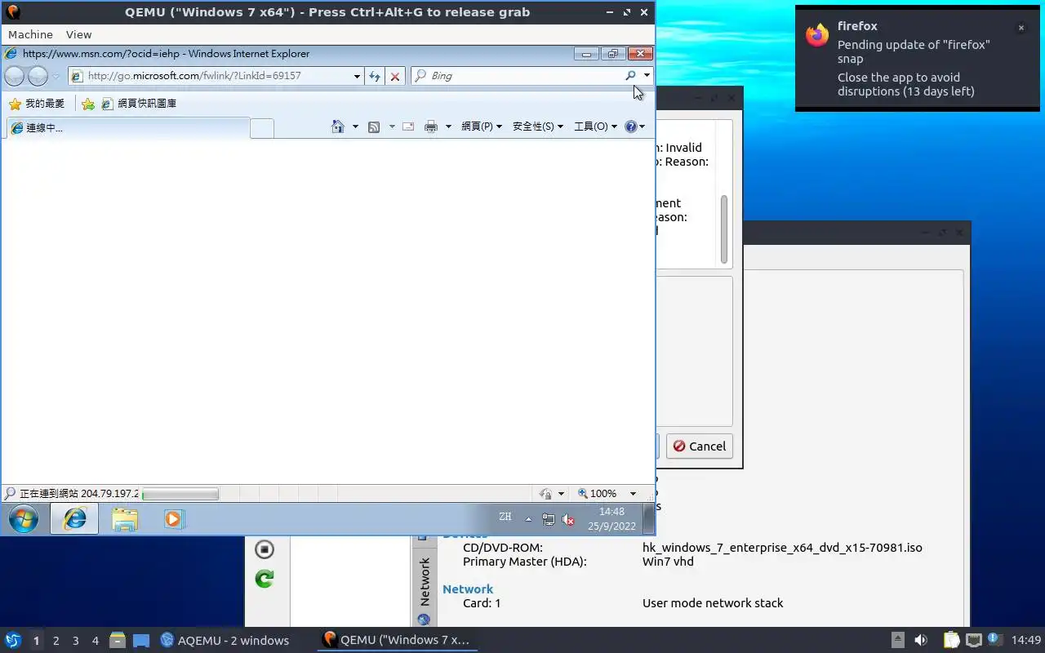Viewport: 1045px width, 653px height.
Task: Click the green refresh icon in AQEMU
Action: click(264, 579)
